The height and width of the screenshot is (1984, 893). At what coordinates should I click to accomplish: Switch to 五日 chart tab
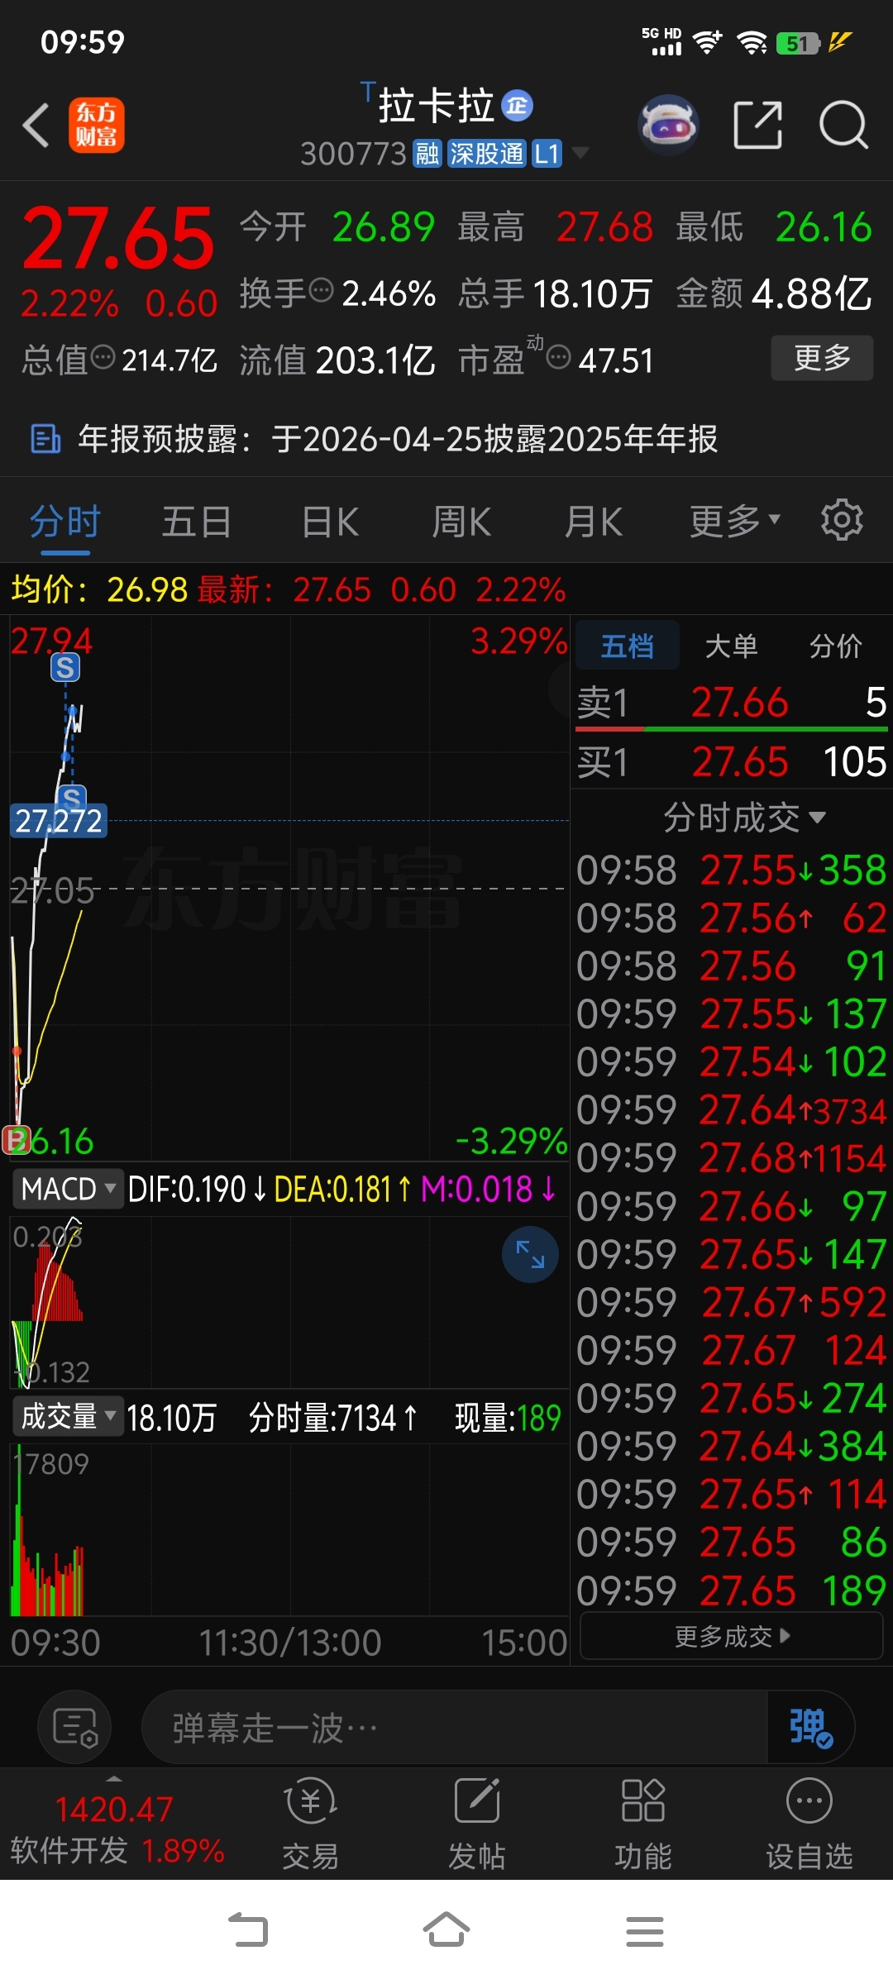197,522
